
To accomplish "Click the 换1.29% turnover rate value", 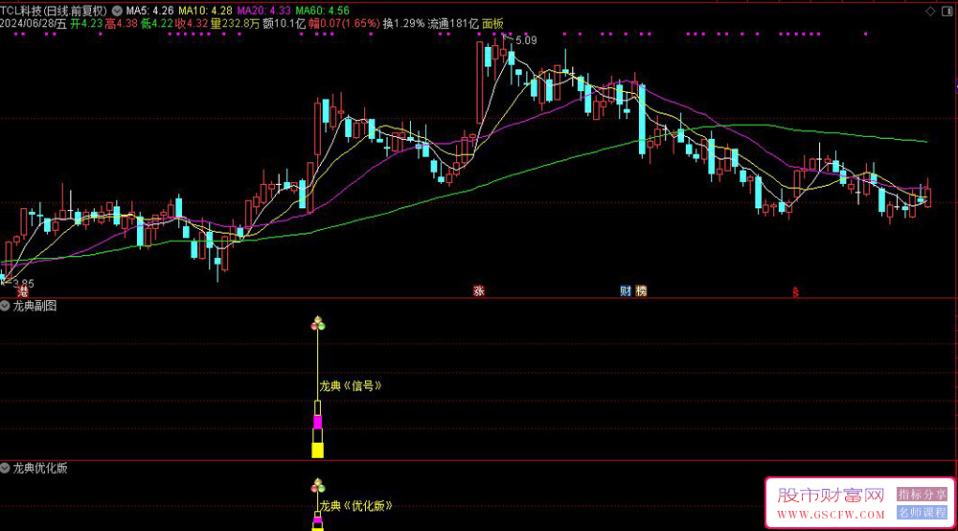I will [x=403, y=24].
